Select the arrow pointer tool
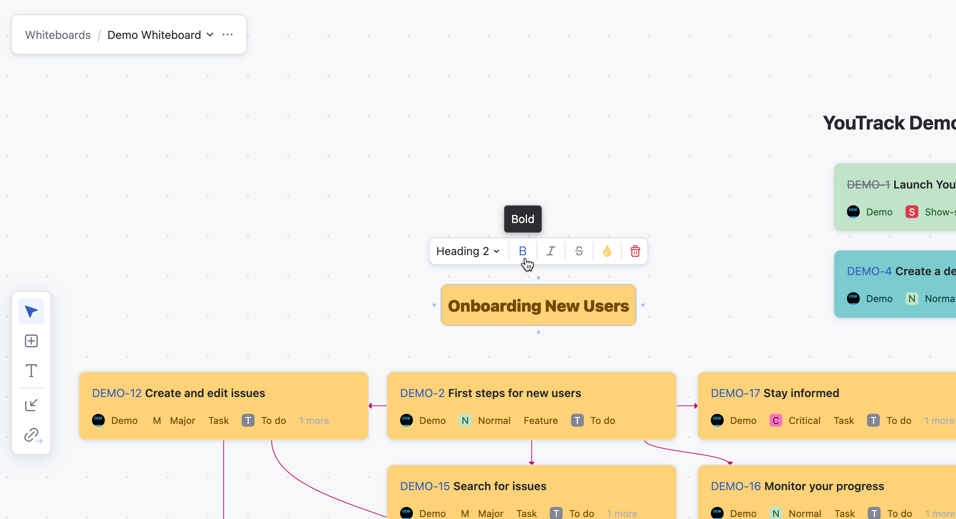The width and height of the screenshot is (956, 519). [31, 311]
